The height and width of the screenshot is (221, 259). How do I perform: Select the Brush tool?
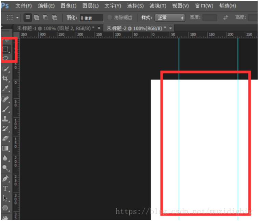pos(5,109)
